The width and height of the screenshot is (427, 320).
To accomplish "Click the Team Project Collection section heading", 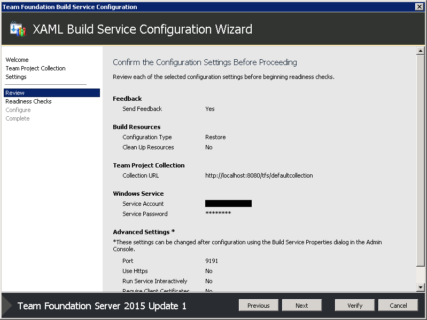I will 149,165.
